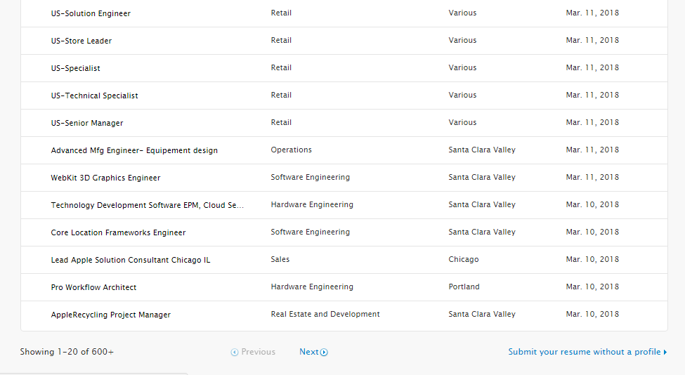The height and width of the screenshot is (375, 685).
Task: View AppleRecycling Project Manager posting
Action: point(111,315)
